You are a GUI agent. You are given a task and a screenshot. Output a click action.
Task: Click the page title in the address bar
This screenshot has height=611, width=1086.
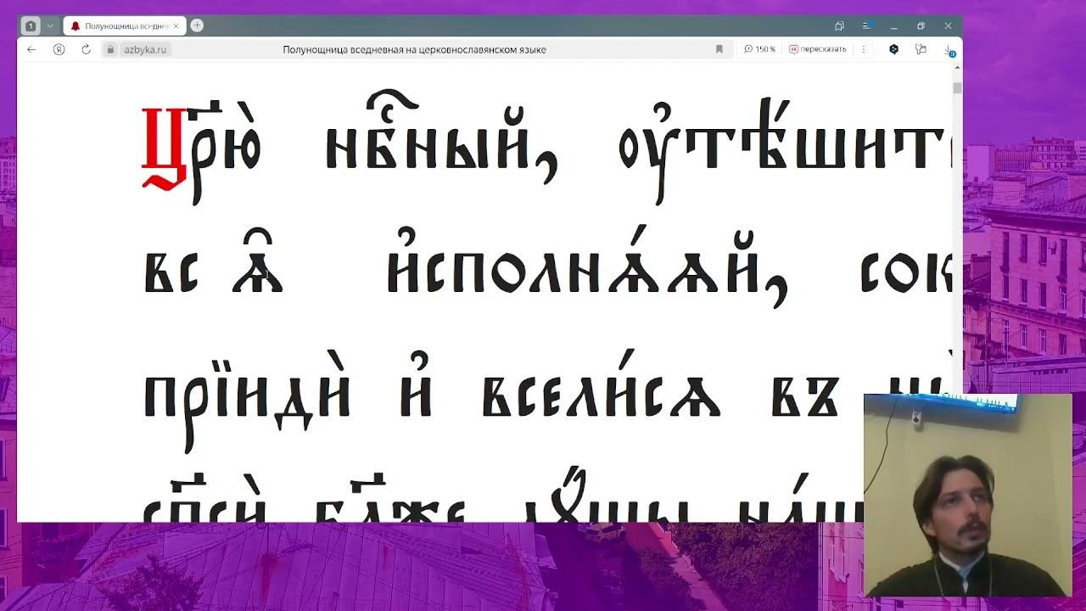(414, 49)
